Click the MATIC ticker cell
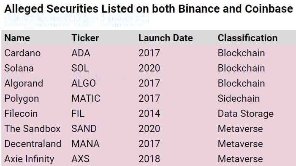296x166 pixels. tap(86, 98)
